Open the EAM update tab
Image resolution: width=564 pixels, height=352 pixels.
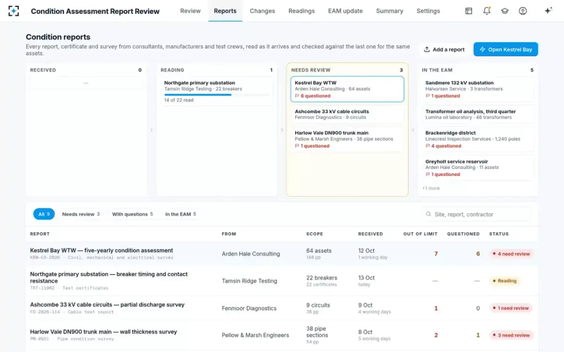click(345, 11)
